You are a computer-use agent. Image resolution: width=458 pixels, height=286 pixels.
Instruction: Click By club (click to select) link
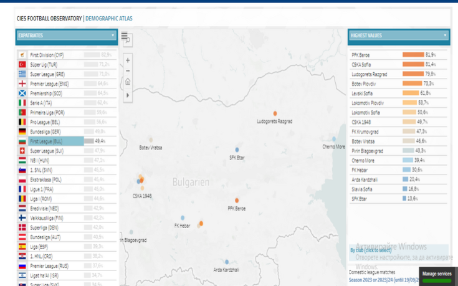click(x=371, y=250)
